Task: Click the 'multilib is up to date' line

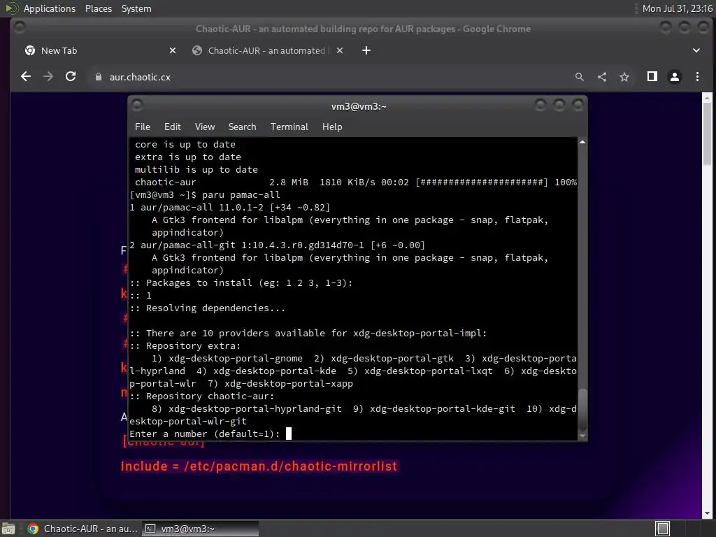Action: 196,169
